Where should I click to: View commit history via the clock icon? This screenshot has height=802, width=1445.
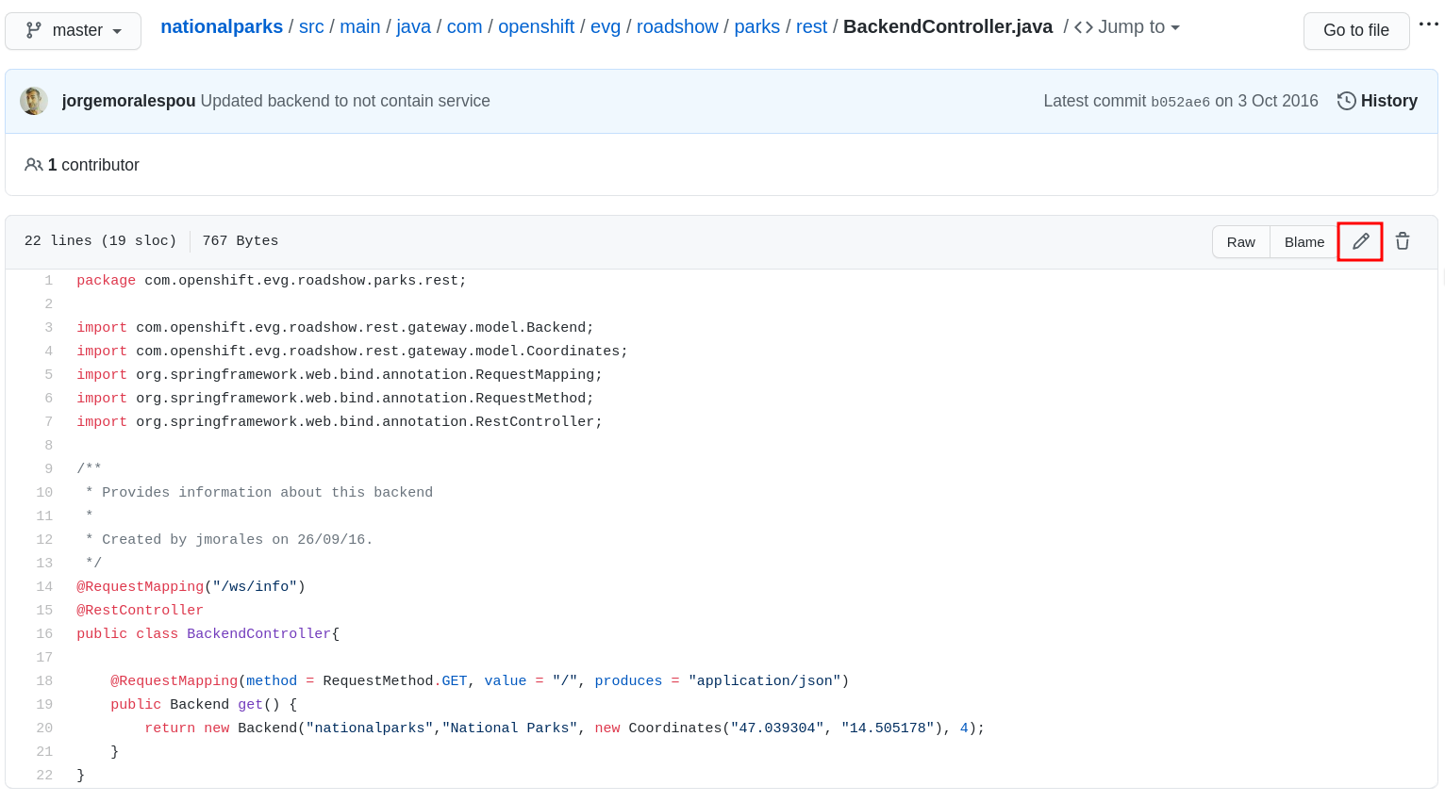1345,101
